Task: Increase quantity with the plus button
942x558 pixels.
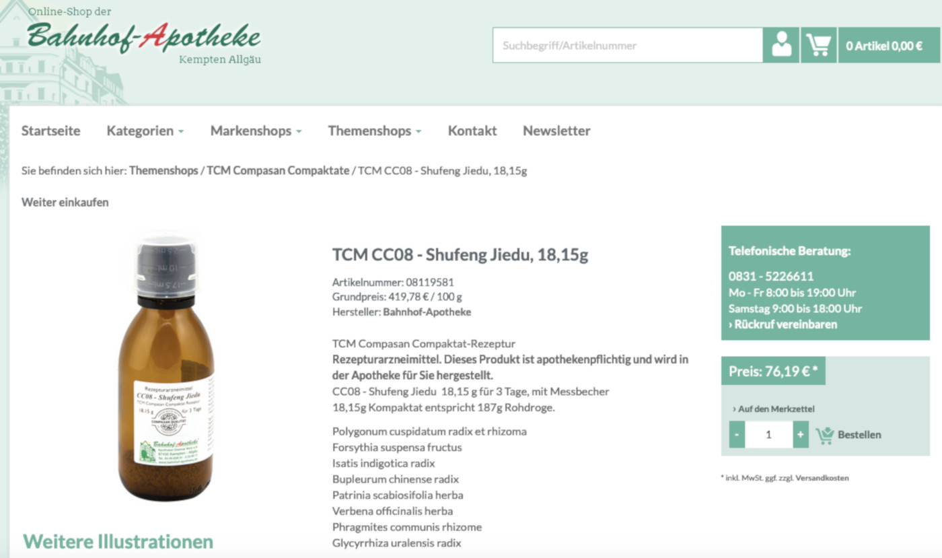Action: coord(801,435)
